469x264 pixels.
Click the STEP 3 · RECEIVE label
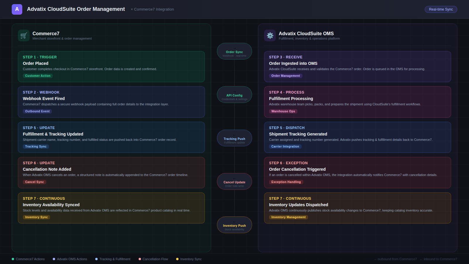(286, 57)
